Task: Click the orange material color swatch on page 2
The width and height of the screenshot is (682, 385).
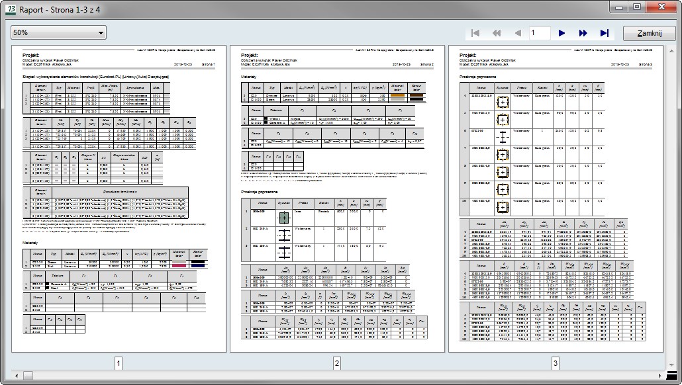Action: pos(397,95)
